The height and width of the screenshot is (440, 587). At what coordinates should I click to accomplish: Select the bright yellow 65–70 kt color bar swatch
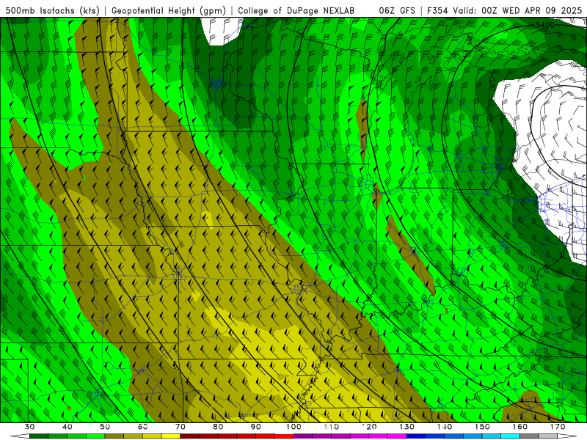coord(171,436)
